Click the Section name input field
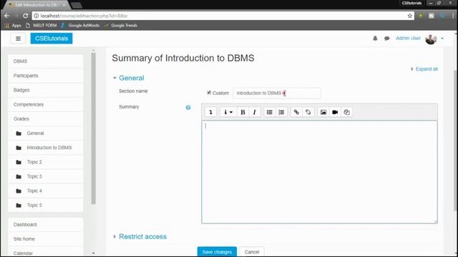Image resolution: width=458 pixels, height=257 pixels. pyautogui.click(x=277, y=94)
